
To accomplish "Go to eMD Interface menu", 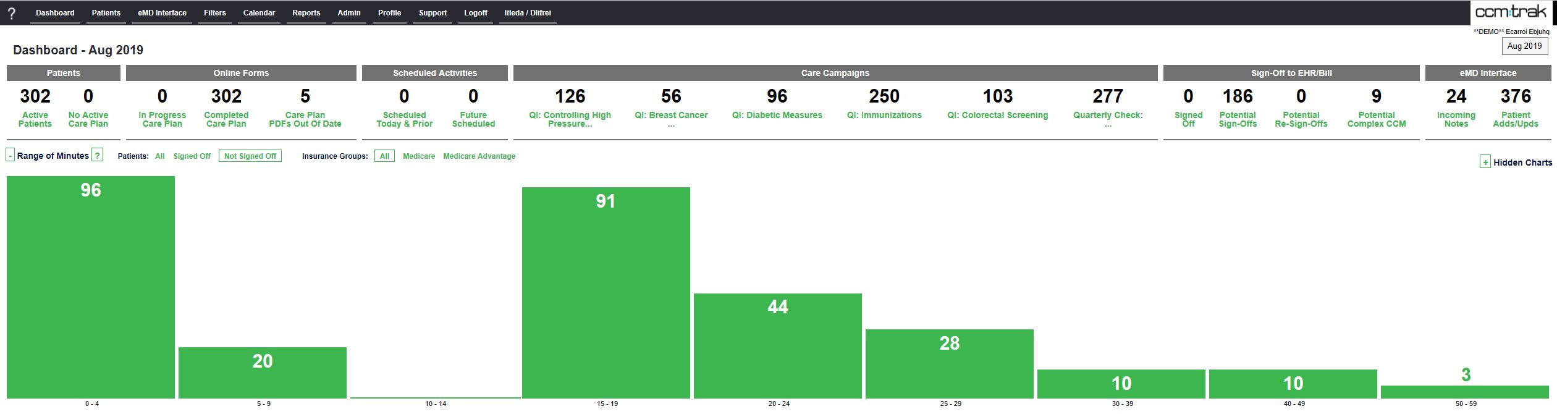I will (162, 13).
